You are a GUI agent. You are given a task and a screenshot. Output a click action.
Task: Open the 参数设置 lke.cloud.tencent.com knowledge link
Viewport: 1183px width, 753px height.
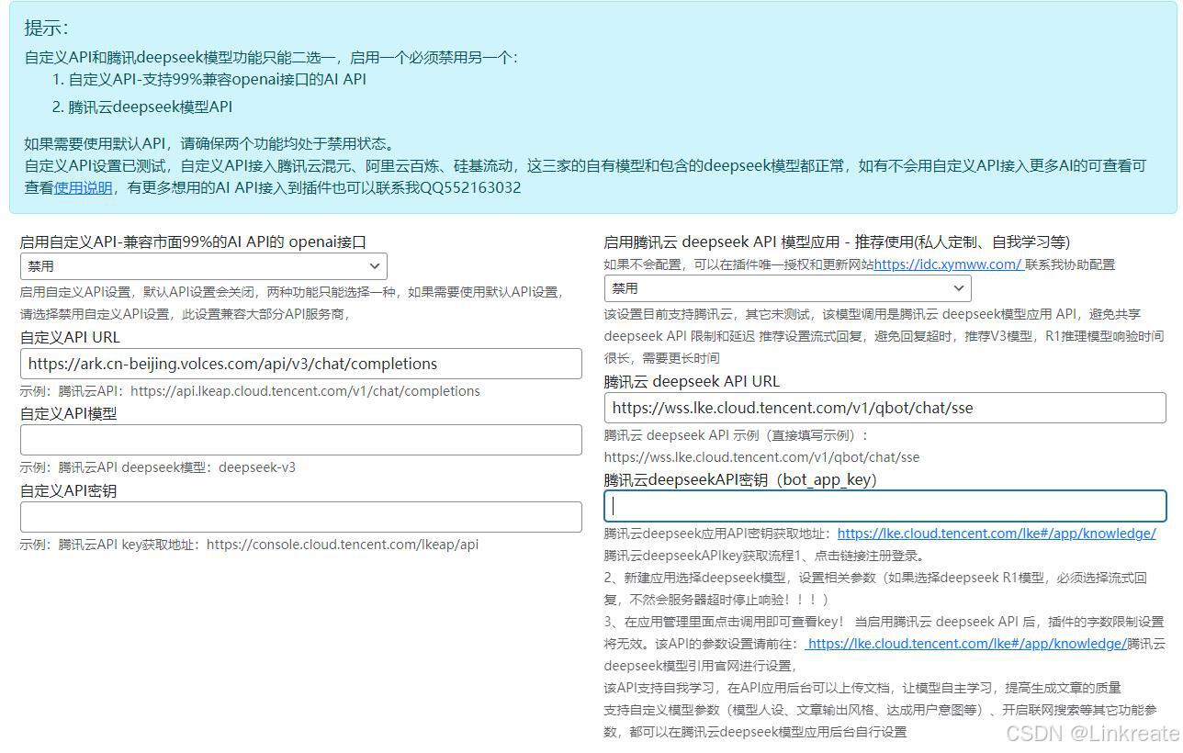click(x=966, y=644)
